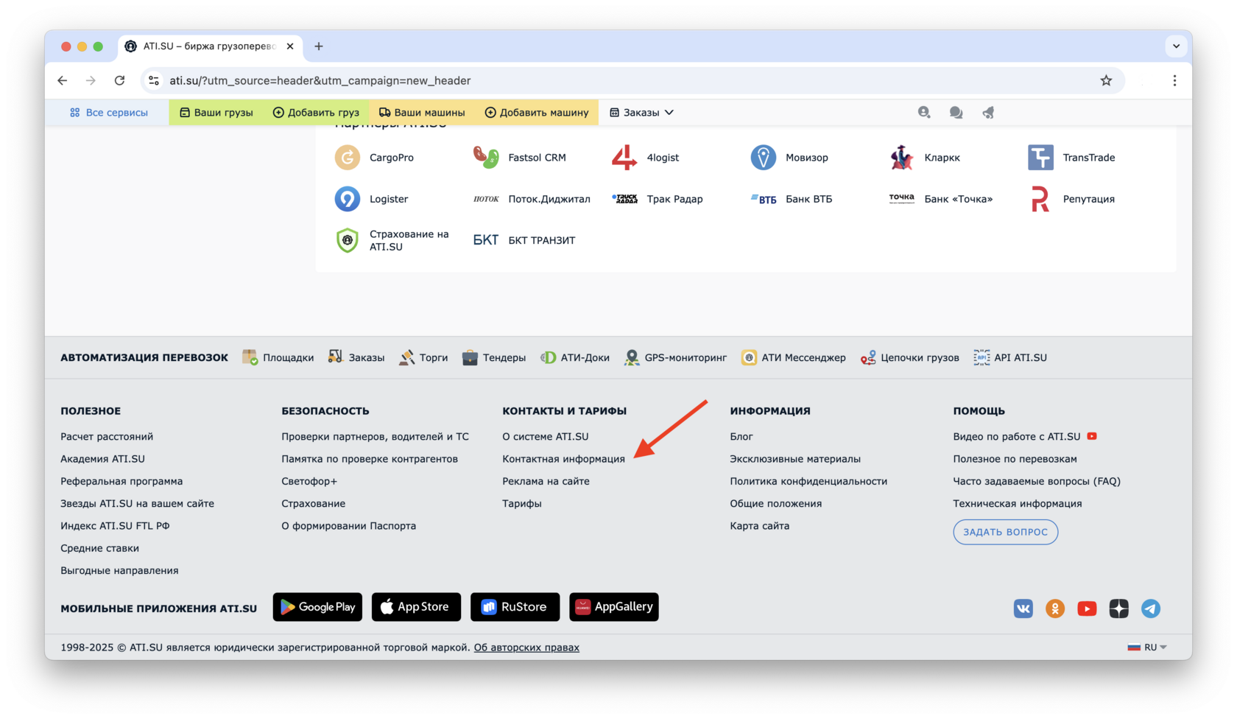Select the Добавить груз menu item

tap(316, 113)
